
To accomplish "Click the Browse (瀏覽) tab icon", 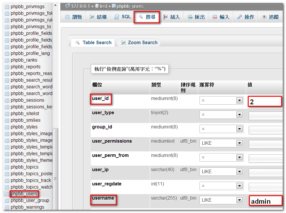I will coord(67,17).
